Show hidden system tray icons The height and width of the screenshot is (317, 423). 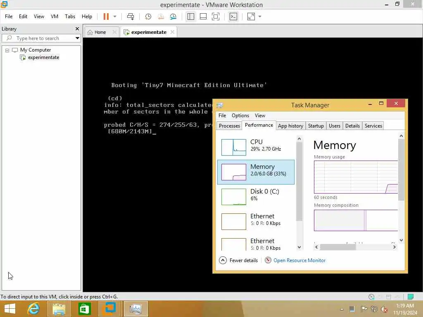pos(342,309)
